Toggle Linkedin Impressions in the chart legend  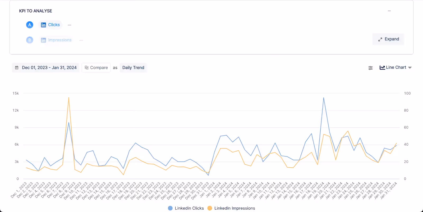pos(231,208)
